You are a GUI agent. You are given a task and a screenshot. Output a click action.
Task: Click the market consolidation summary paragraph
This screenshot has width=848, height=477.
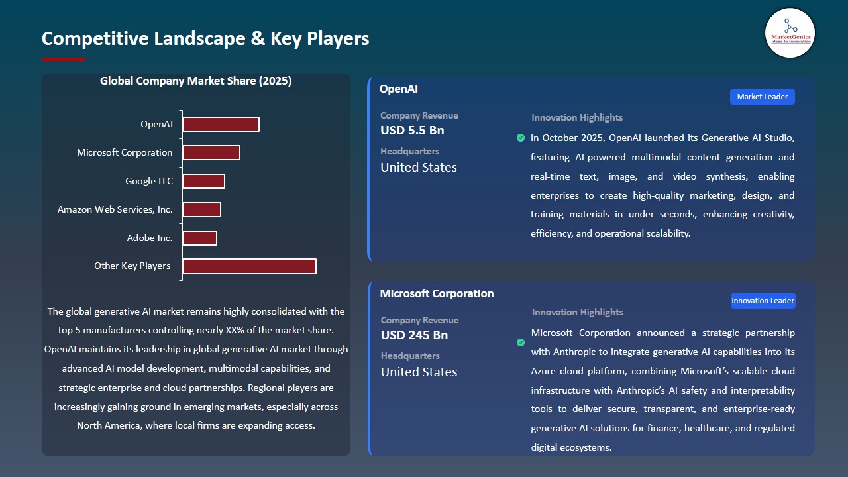196,368
